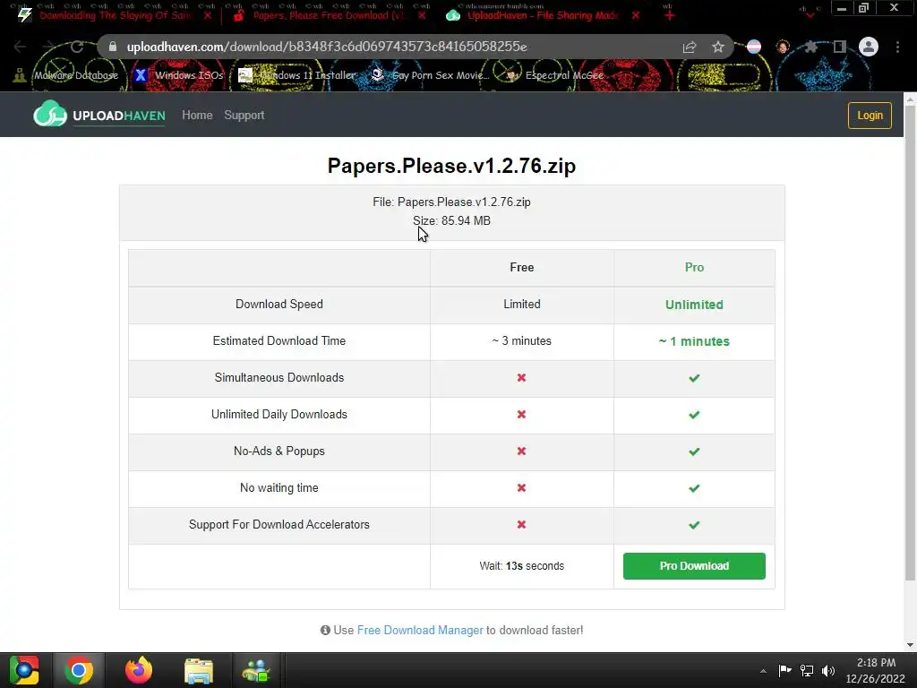Select the UploadHaven File Sharing tab

coord(542,15)
